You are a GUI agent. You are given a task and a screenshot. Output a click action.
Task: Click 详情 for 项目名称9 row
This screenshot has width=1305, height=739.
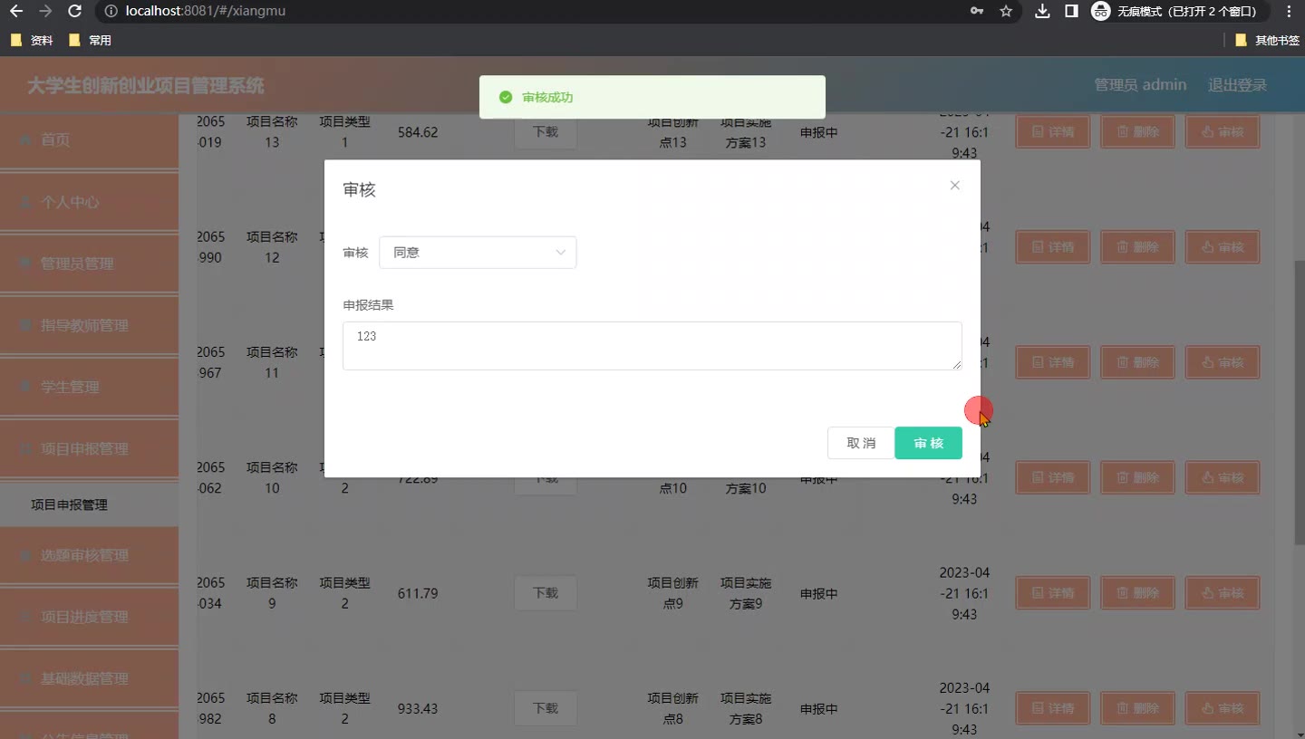click(1052, 593)
